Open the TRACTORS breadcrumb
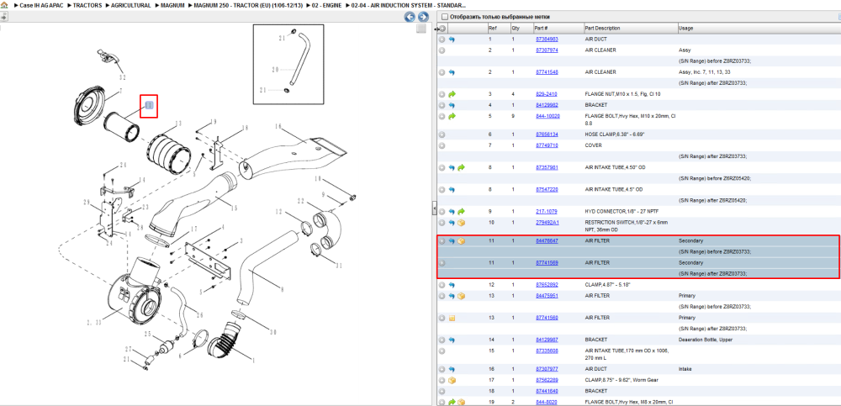Viewport: 841px width, 406px height. [87, 5]
